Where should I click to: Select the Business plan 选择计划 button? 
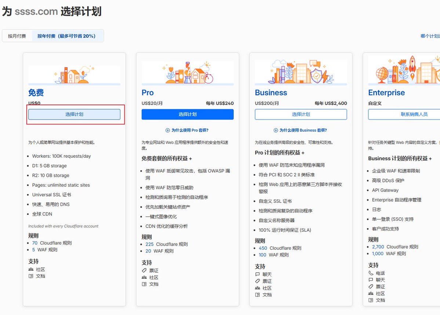(x=301, y=114)
